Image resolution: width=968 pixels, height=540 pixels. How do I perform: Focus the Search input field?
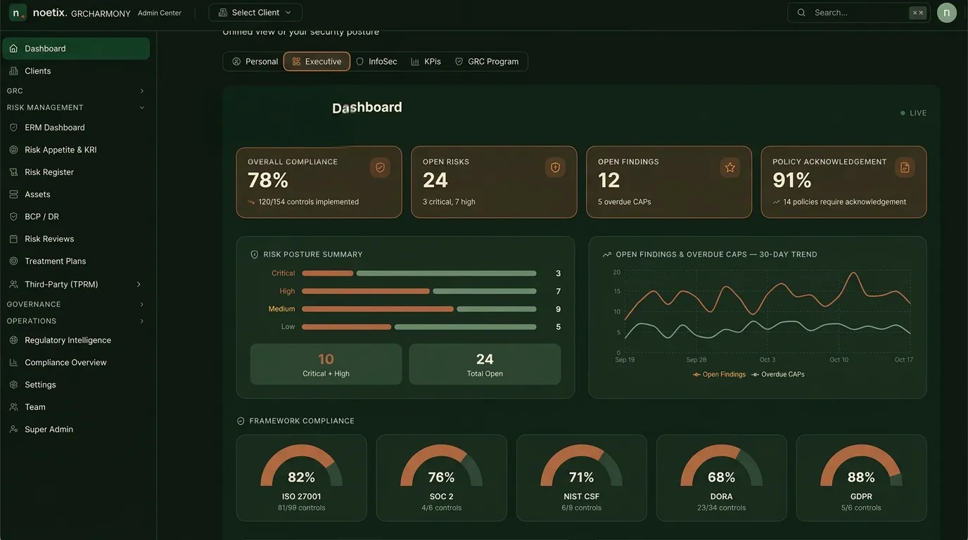click(859, 13)
